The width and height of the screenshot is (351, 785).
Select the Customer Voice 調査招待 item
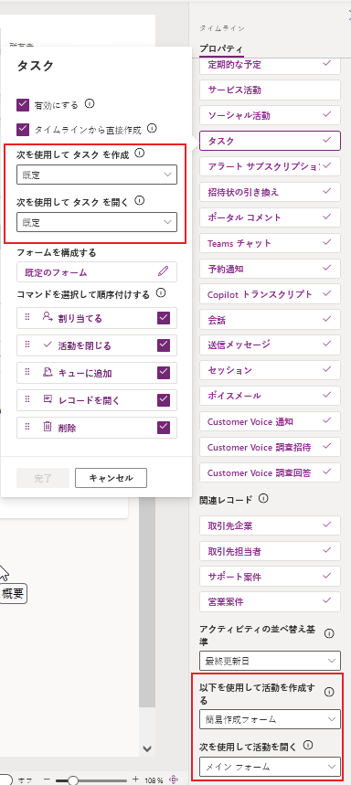(270, 447)
